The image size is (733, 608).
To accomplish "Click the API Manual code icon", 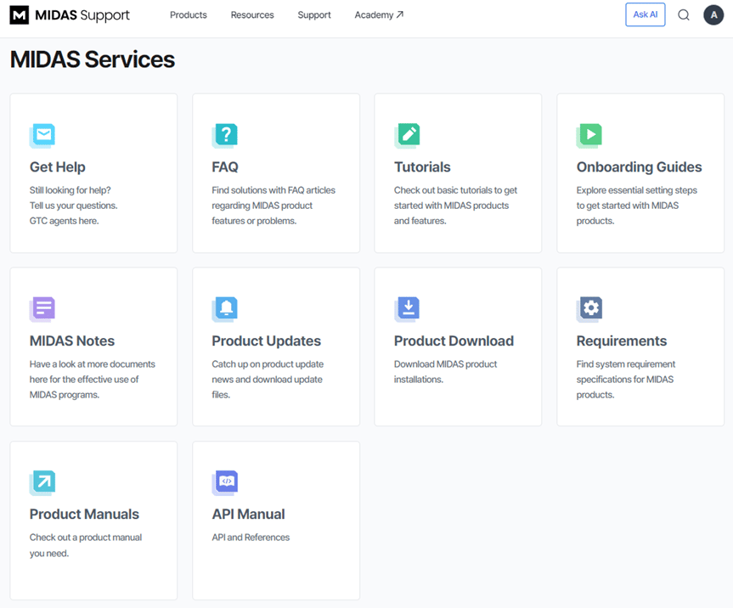I will [225, 483].
